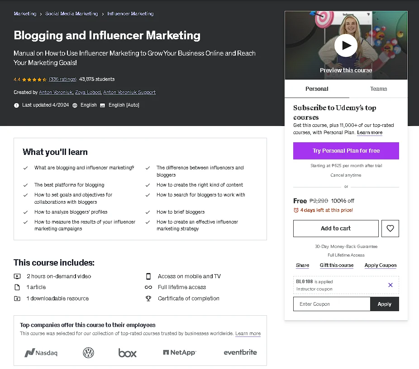This screenshot has height=369, width=419.
Task: Click the on-demand video icon
Action: pyautogui.click(x=17, y=276)
